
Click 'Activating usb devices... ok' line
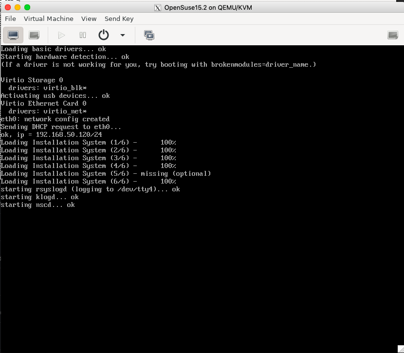click(55, 95)
